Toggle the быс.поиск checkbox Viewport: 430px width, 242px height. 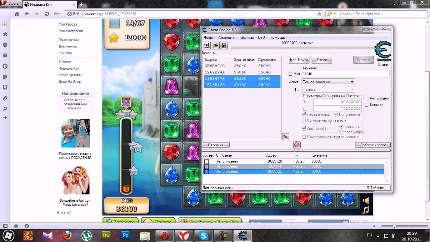(304, 128)
